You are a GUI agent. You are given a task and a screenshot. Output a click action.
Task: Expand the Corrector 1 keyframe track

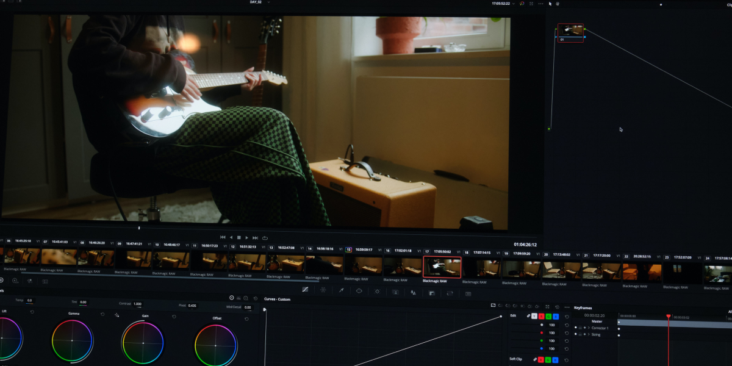tap(589, 328)
